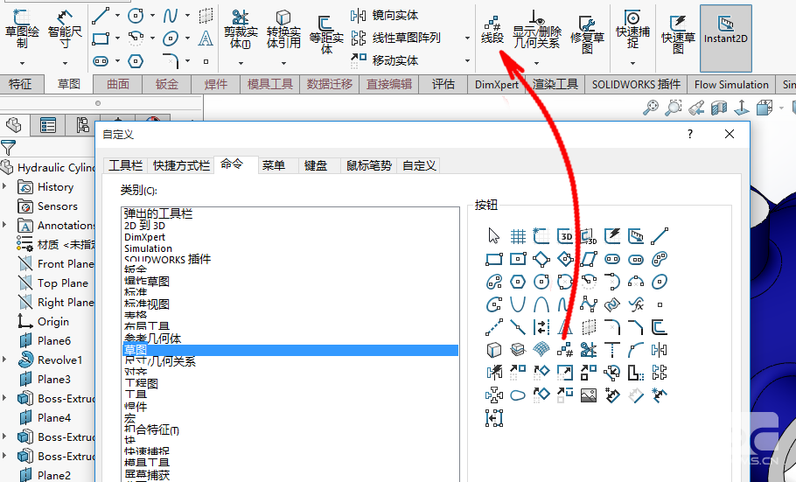Viewport: 796px width, 482px height.
Task: Select Plane6 in the feature tree
Action: pos(45,341)
